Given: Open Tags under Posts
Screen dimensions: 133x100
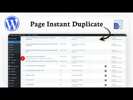Looking at the screenshot, I should coord(10,52).
